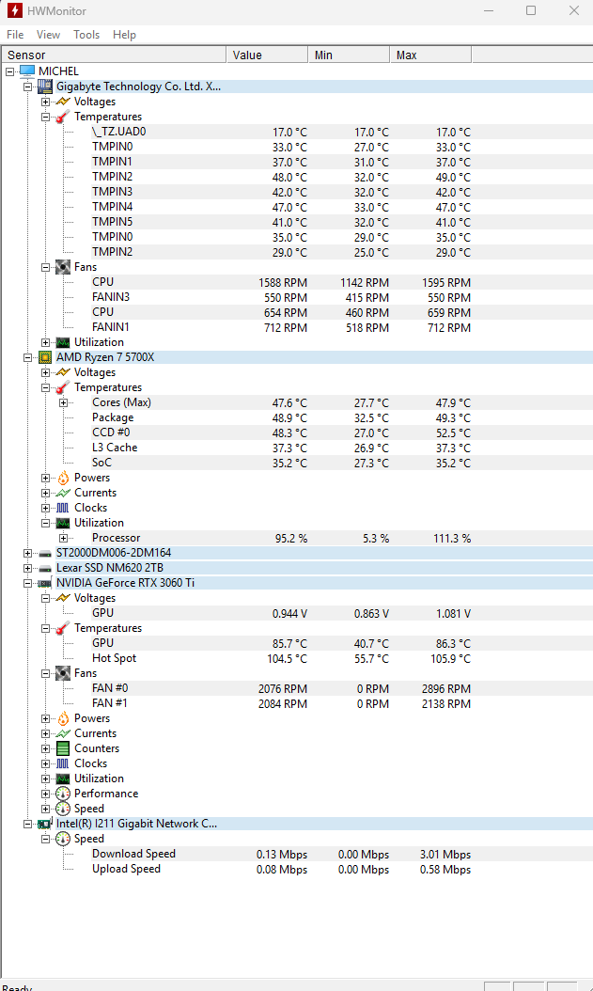The height and width of the screenshot is (991, 593).
Task: Expand the Processor utilization entry
Action: click(x=63, y=539)
